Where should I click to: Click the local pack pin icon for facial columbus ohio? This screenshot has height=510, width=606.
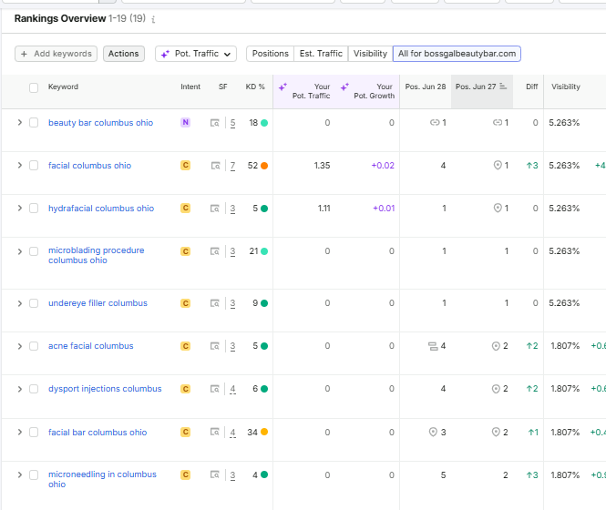click(x=498, y=166)
